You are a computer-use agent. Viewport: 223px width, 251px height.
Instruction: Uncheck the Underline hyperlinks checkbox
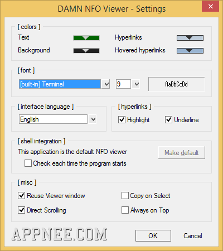[x=168, y=120]
